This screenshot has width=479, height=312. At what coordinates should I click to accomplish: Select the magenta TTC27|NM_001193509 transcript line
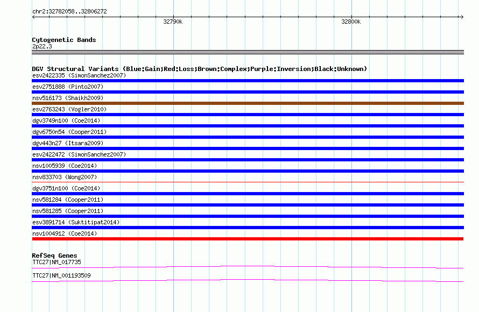(x=248, y=281)
